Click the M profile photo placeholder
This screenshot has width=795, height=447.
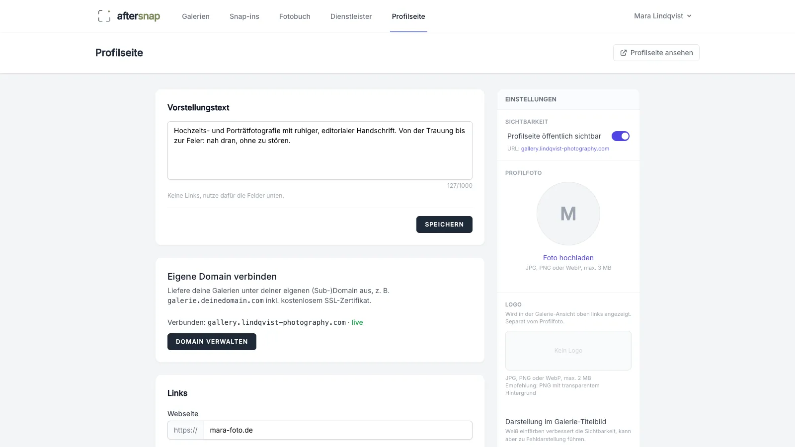pyautogui.click(x=568, y=214)
